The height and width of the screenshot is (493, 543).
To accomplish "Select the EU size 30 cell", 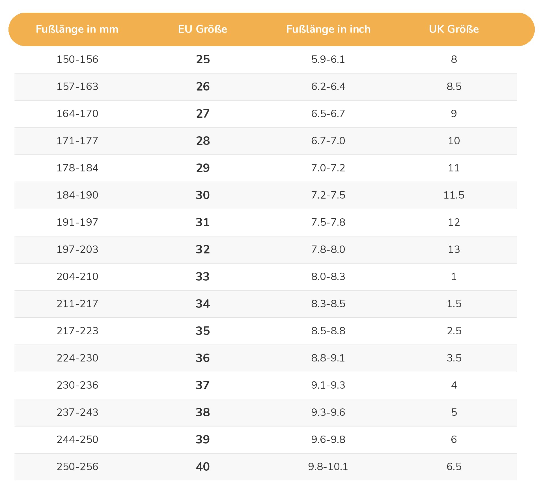I will point(203,195).
